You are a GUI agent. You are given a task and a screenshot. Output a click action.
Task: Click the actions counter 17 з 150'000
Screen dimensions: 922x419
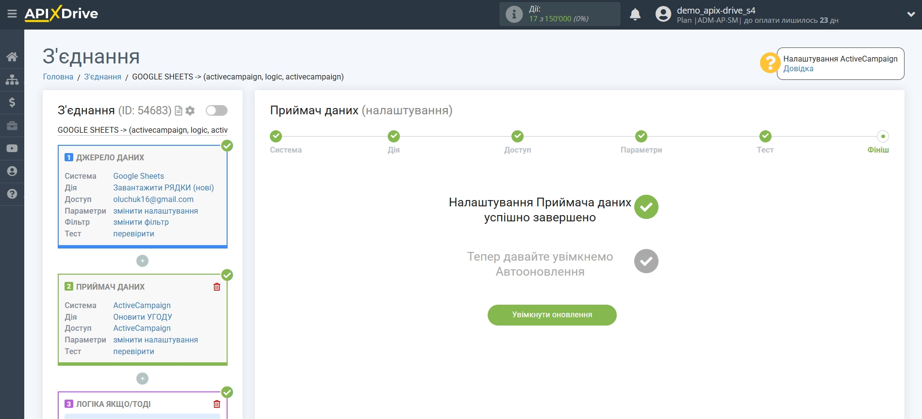pyautogui.click(x=559, y=19)
